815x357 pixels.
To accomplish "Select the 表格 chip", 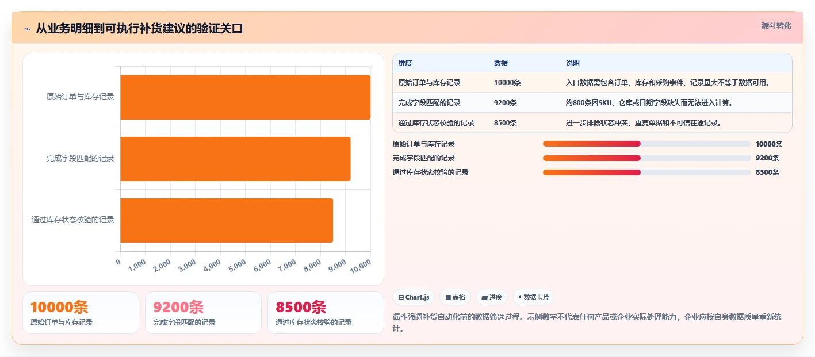I will [455, 297].
